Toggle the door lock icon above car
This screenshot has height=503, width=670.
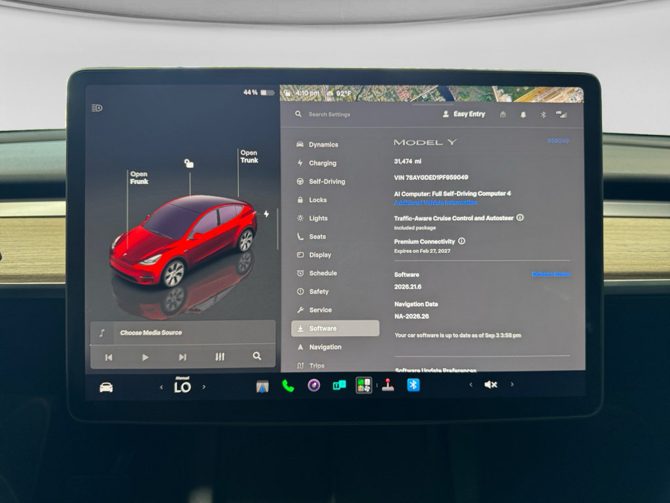[x=189, y=163]
